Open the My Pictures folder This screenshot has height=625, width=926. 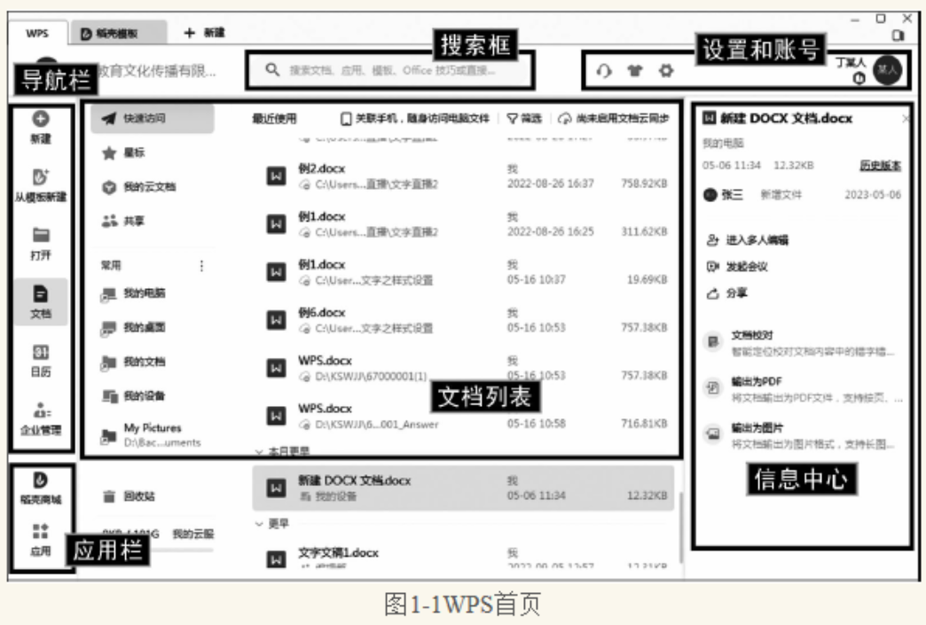151,435
